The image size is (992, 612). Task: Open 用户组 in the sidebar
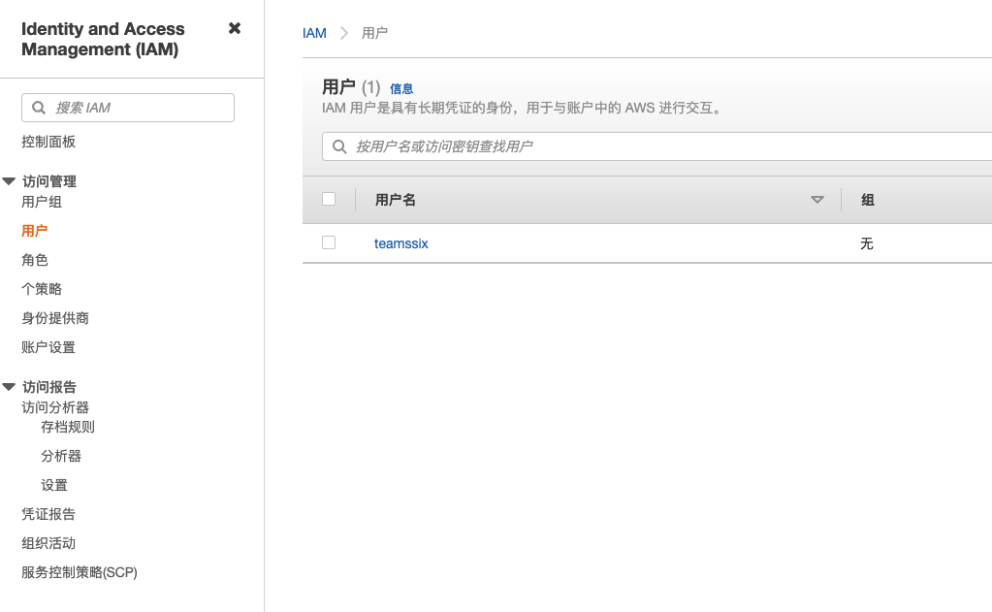41,202
